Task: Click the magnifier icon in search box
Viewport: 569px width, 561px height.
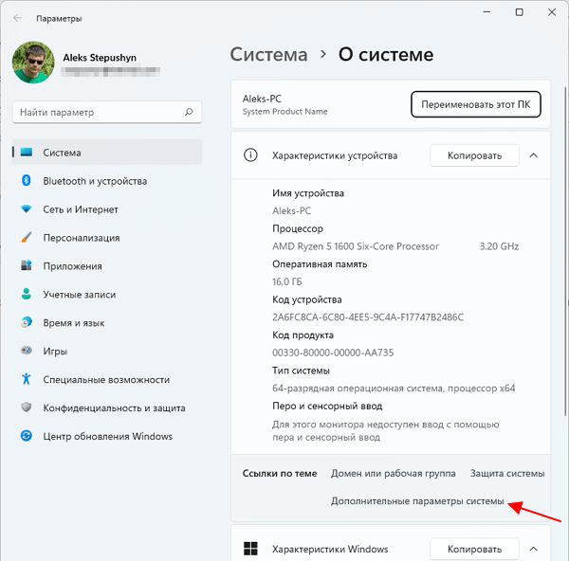Action: coord(189,112)
